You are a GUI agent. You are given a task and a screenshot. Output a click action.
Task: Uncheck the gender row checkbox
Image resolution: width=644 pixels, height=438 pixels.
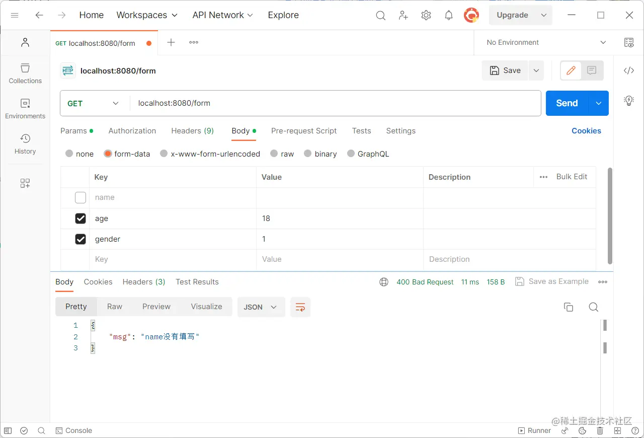click(x=80, y=239)
